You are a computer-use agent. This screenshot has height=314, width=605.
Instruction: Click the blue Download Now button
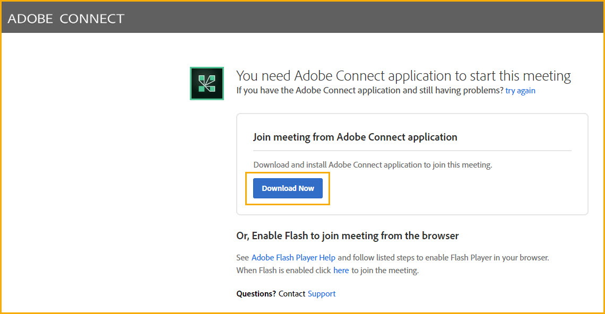tap(288, 188)
